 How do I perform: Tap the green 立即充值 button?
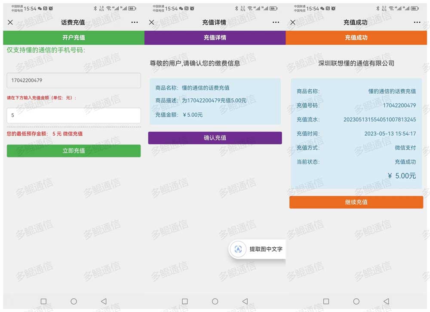coord(74,151)
